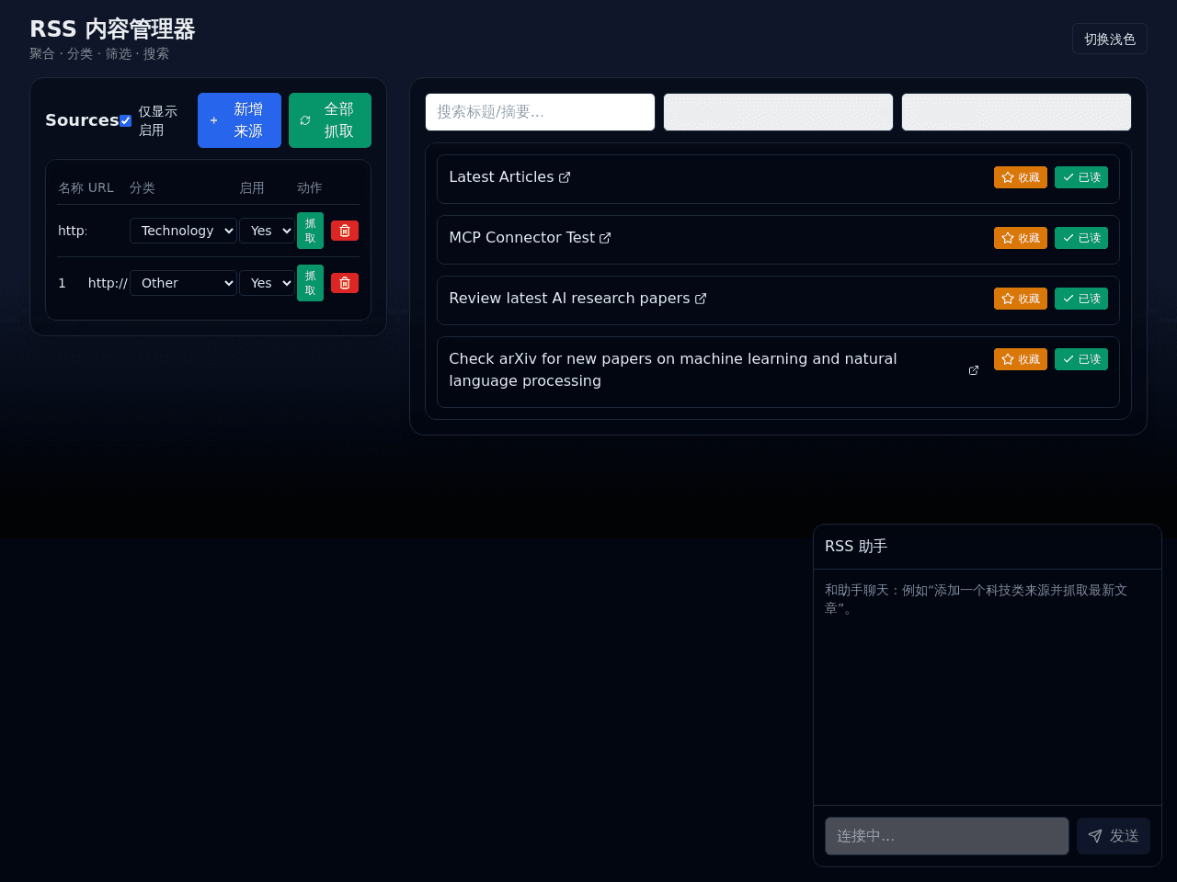1177x882 pixels.
Task: Click the RSS 助手 panel header
Action: coord(988,547)
